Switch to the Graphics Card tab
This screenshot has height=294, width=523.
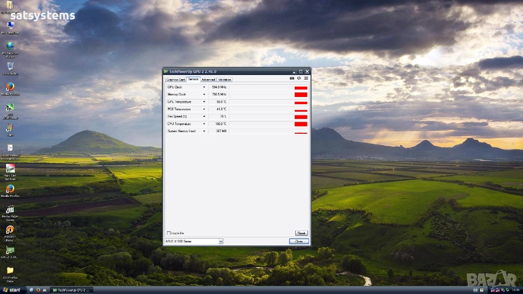point(176,80)
